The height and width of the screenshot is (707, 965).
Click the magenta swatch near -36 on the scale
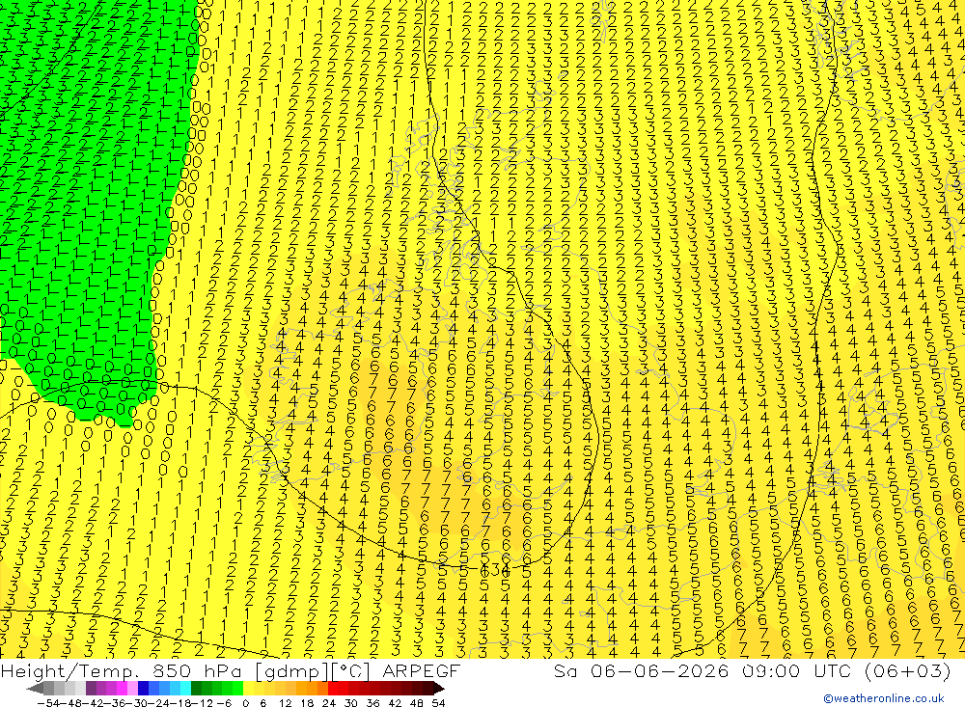click(122, 689)
